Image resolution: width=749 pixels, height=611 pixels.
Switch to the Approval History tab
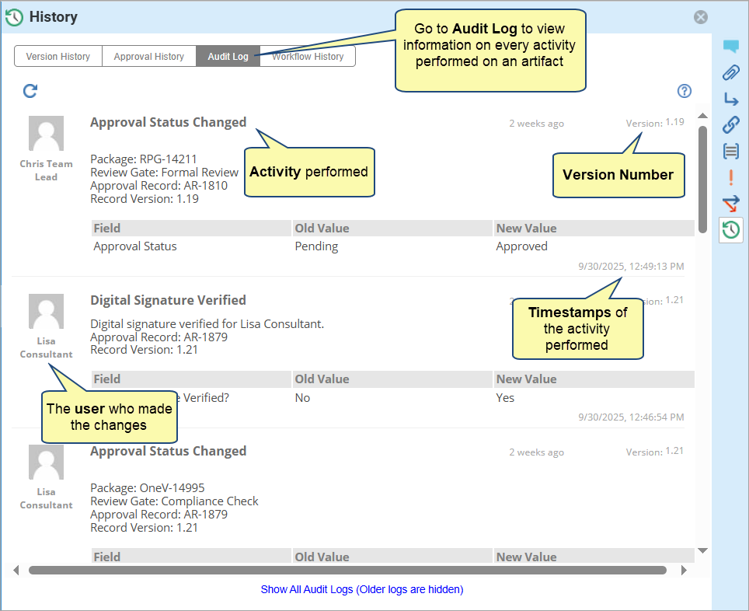tap(149, 57)
